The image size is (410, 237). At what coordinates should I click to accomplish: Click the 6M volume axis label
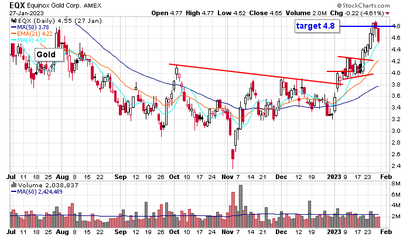(x=396, y=195)
